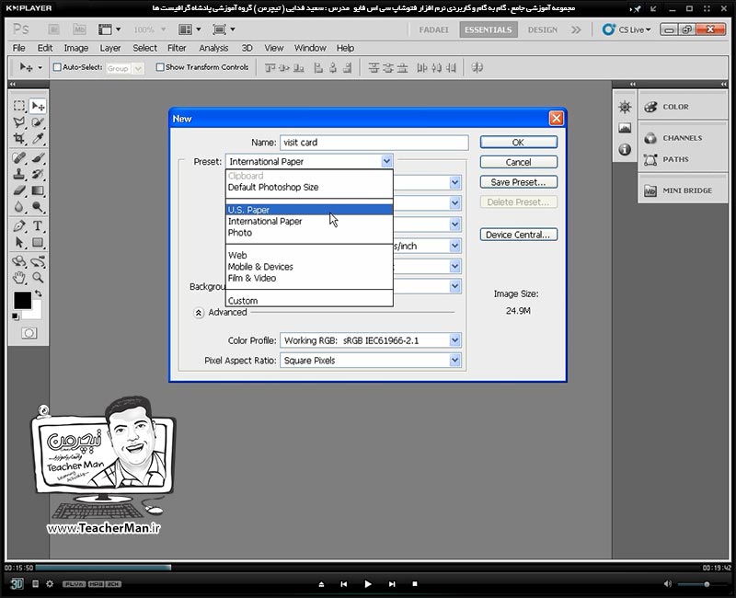Mute the KMPlayer volume speaker
The image size is (736, 598).
pos(668,584)
